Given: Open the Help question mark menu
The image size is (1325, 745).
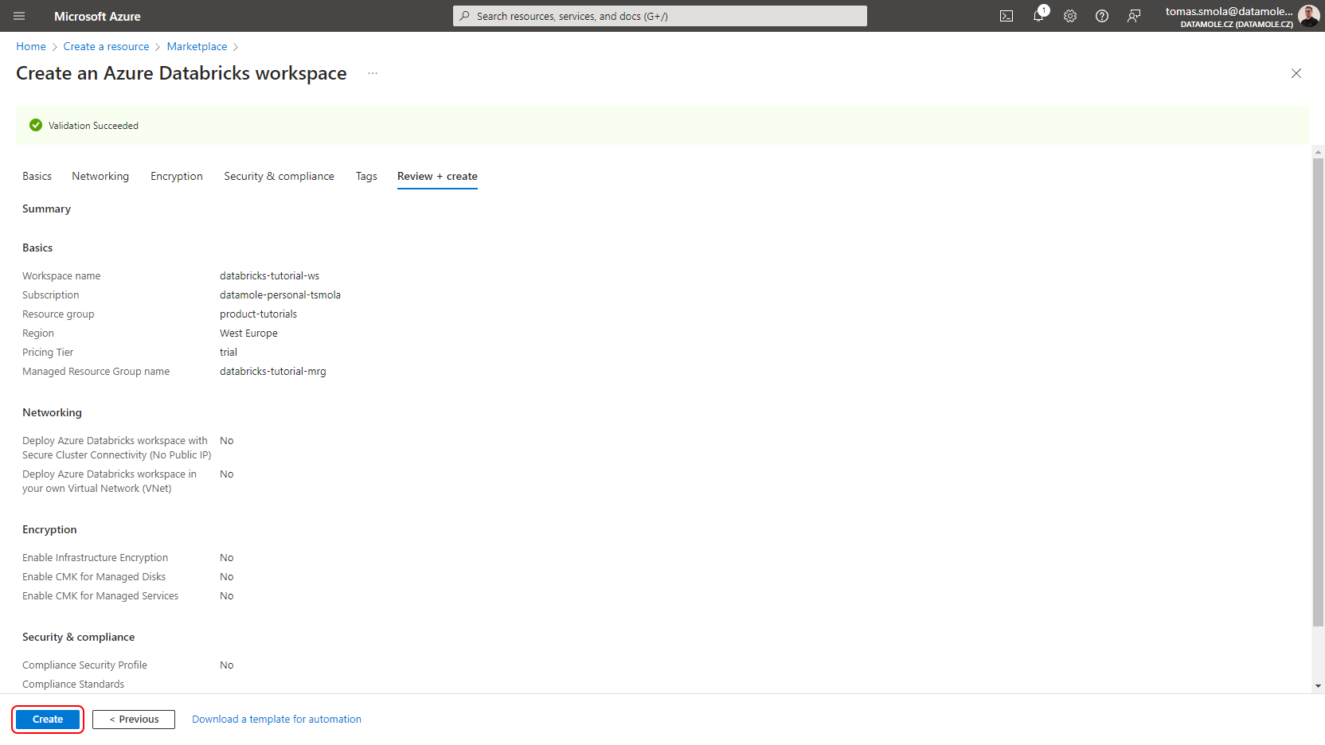Looking at the screenshot, I should coord(1102,16).
